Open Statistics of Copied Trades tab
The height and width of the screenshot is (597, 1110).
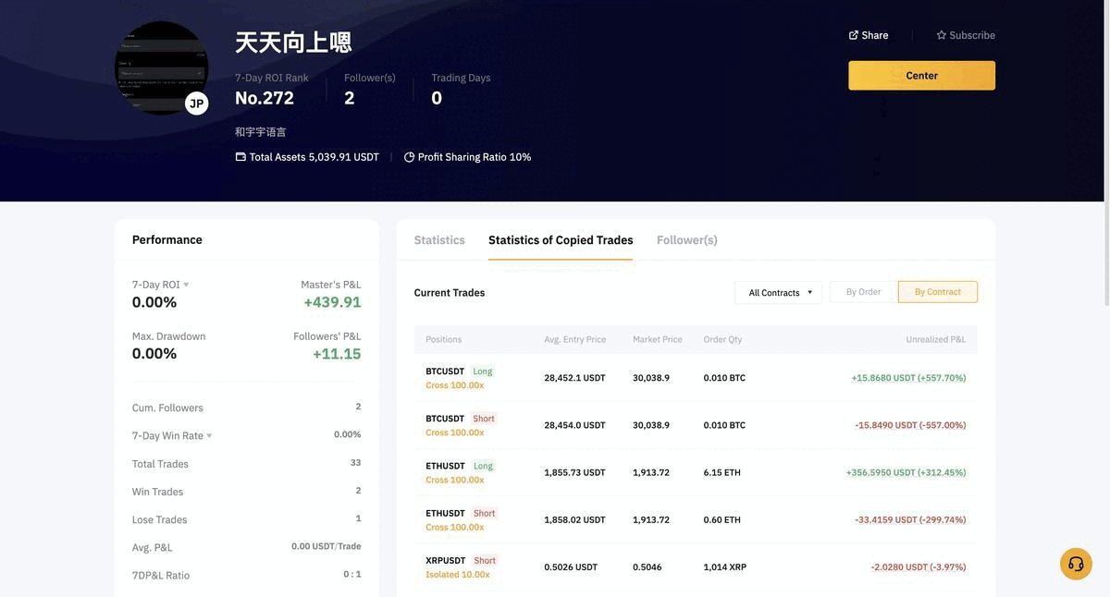click(x=561, y=240)
